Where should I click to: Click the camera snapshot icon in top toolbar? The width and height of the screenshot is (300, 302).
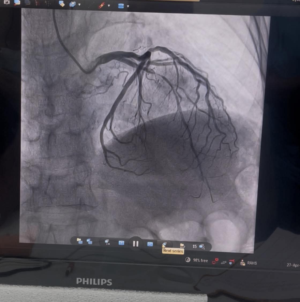[x=6, y=2]
